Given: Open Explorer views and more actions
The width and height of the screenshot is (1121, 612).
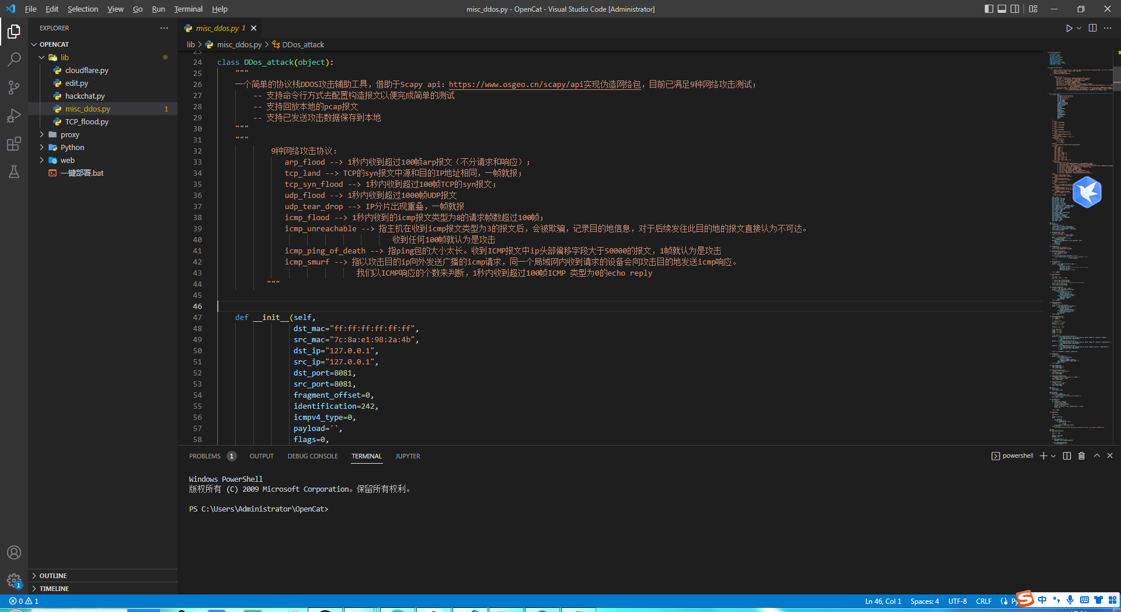Looking at the screenshot, I should tap(164, 28).
